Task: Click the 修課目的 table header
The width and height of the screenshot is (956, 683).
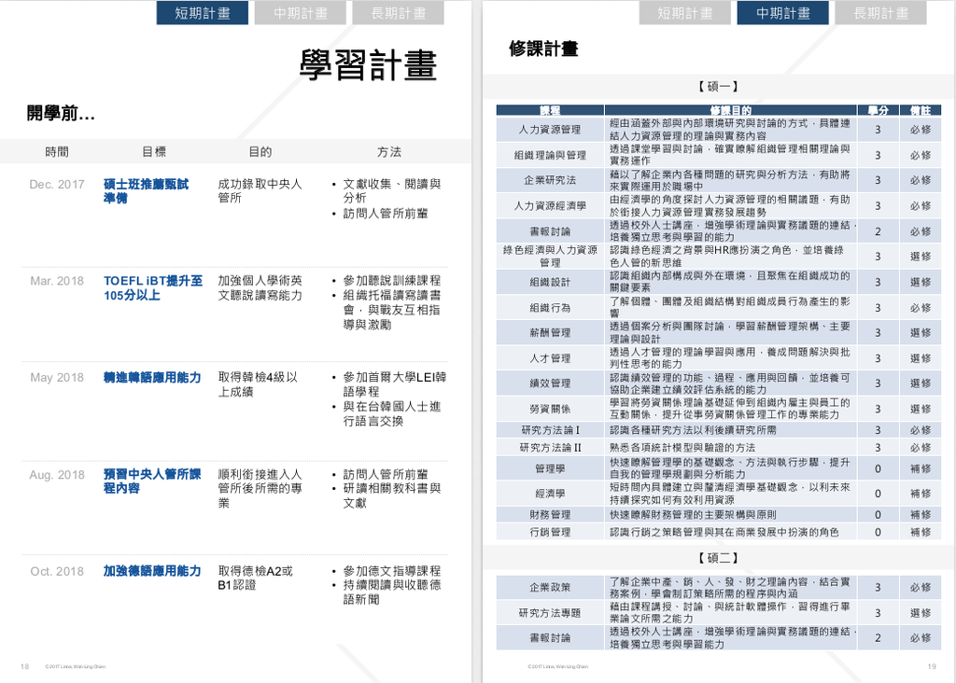Action: point(730,110)
